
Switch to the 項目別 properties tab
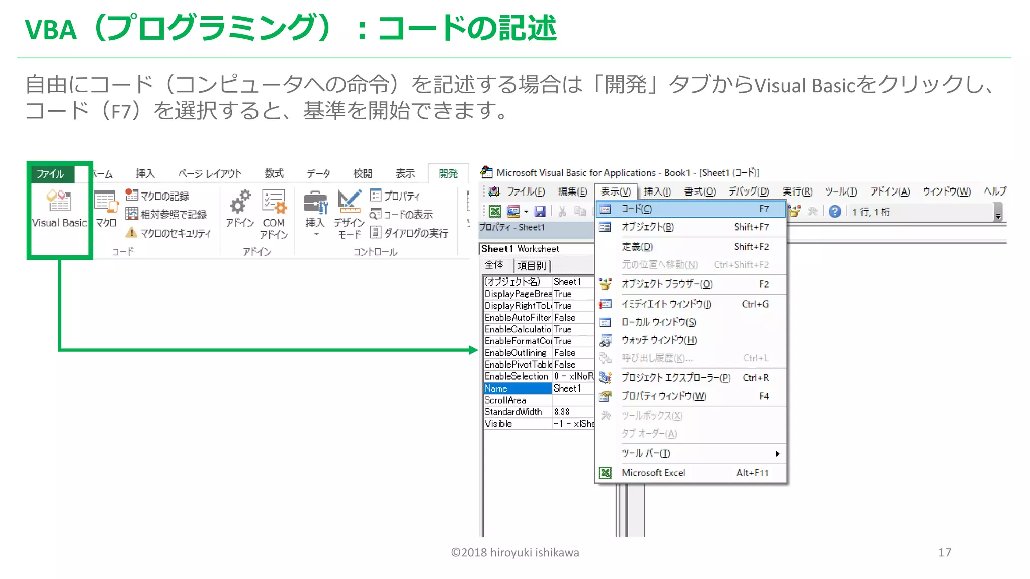click(x=532, y=265)
